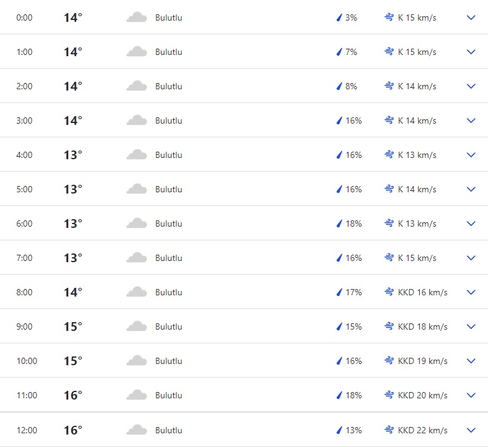Expand the 9:00 forecast row chevron
This screenshot has width=488, height=447.
pyautogui.click(x=471, y=327)
